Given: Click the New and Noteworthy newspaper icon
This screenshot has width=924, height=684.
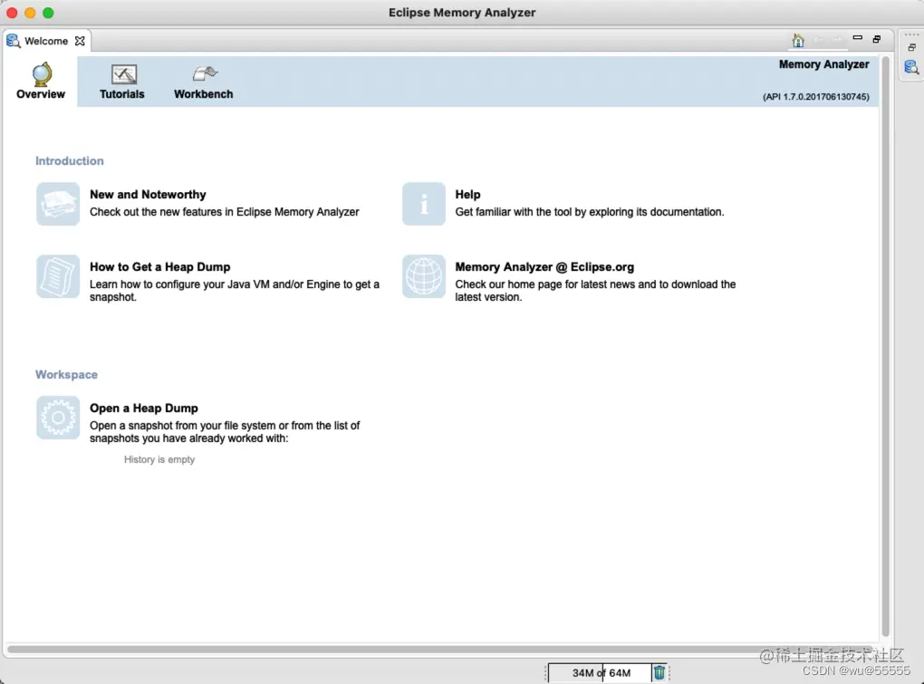Looking at the screenshot, I should (x=58, y=204).
